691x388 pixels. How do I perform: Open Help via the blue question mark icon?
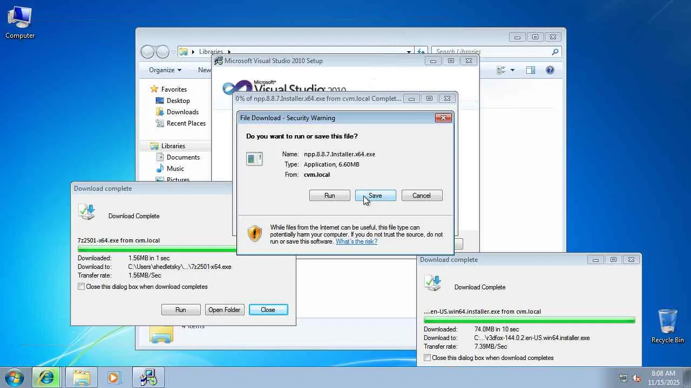click(x=550, y=70)
